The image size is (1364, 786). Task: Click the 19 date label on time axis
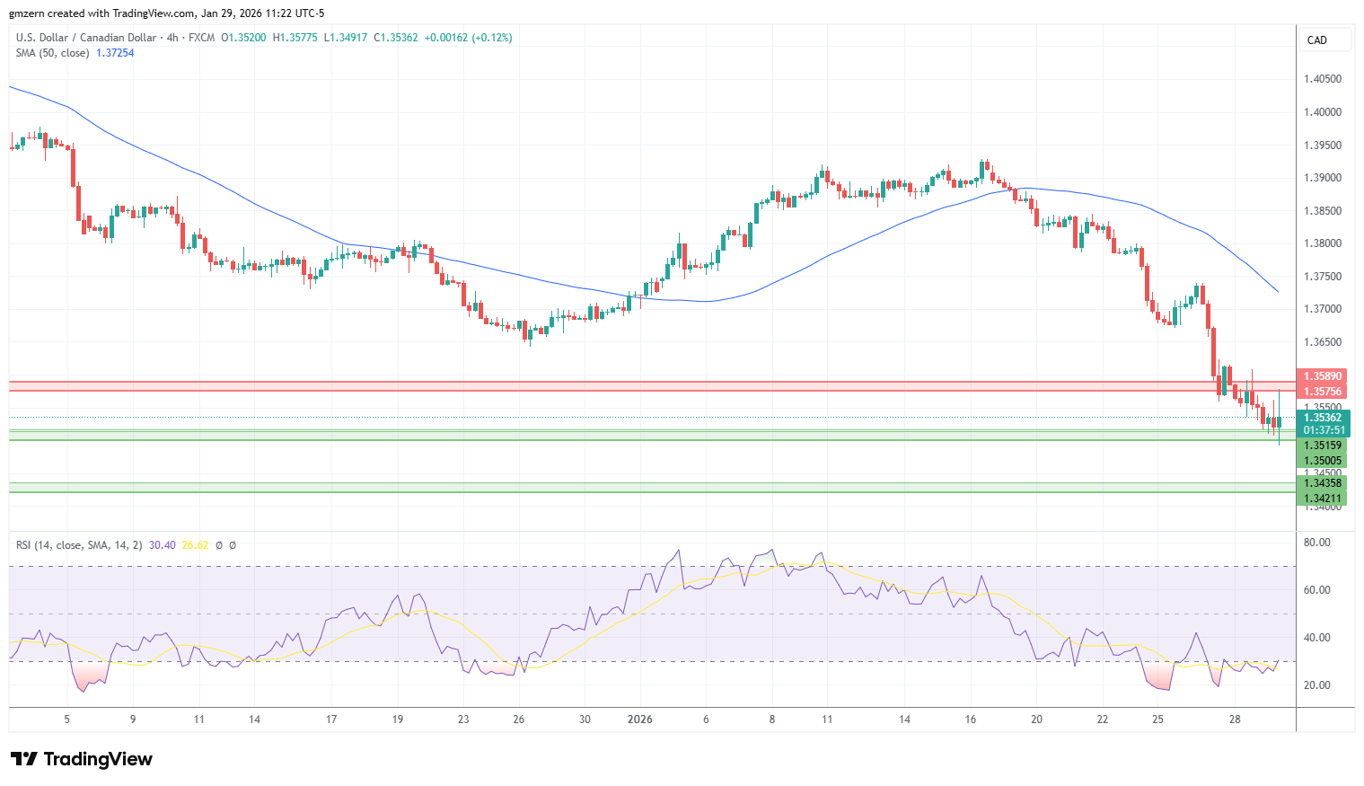coord(398,720)
